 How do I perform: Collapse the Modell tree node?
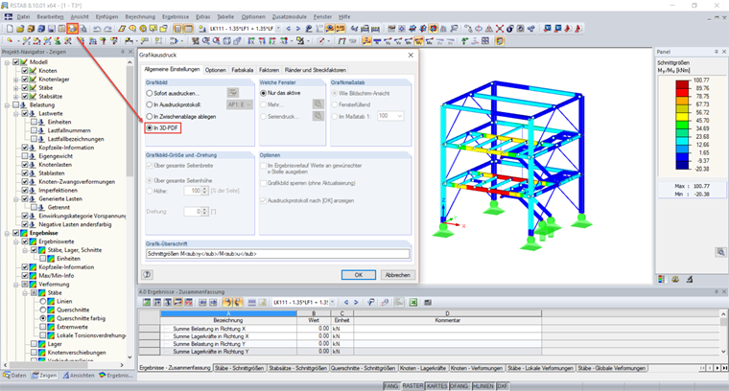(x=7, y=62)
